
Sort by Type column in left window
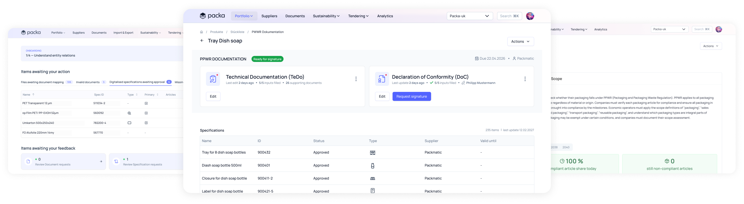tap(132, 95)
